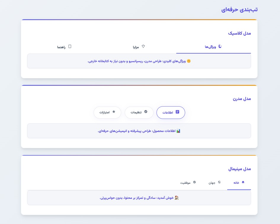Click the home icon next to «خانه»
The image size is (280, 224).
click(243, 183)
